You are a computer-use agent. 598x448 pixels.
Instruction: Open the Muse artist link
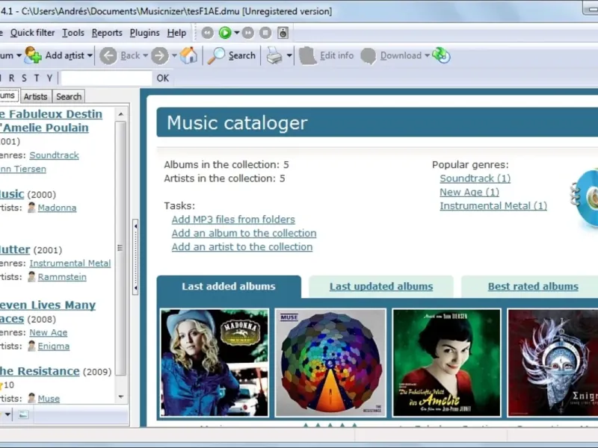pyautogui.click(x=49, y=399)
